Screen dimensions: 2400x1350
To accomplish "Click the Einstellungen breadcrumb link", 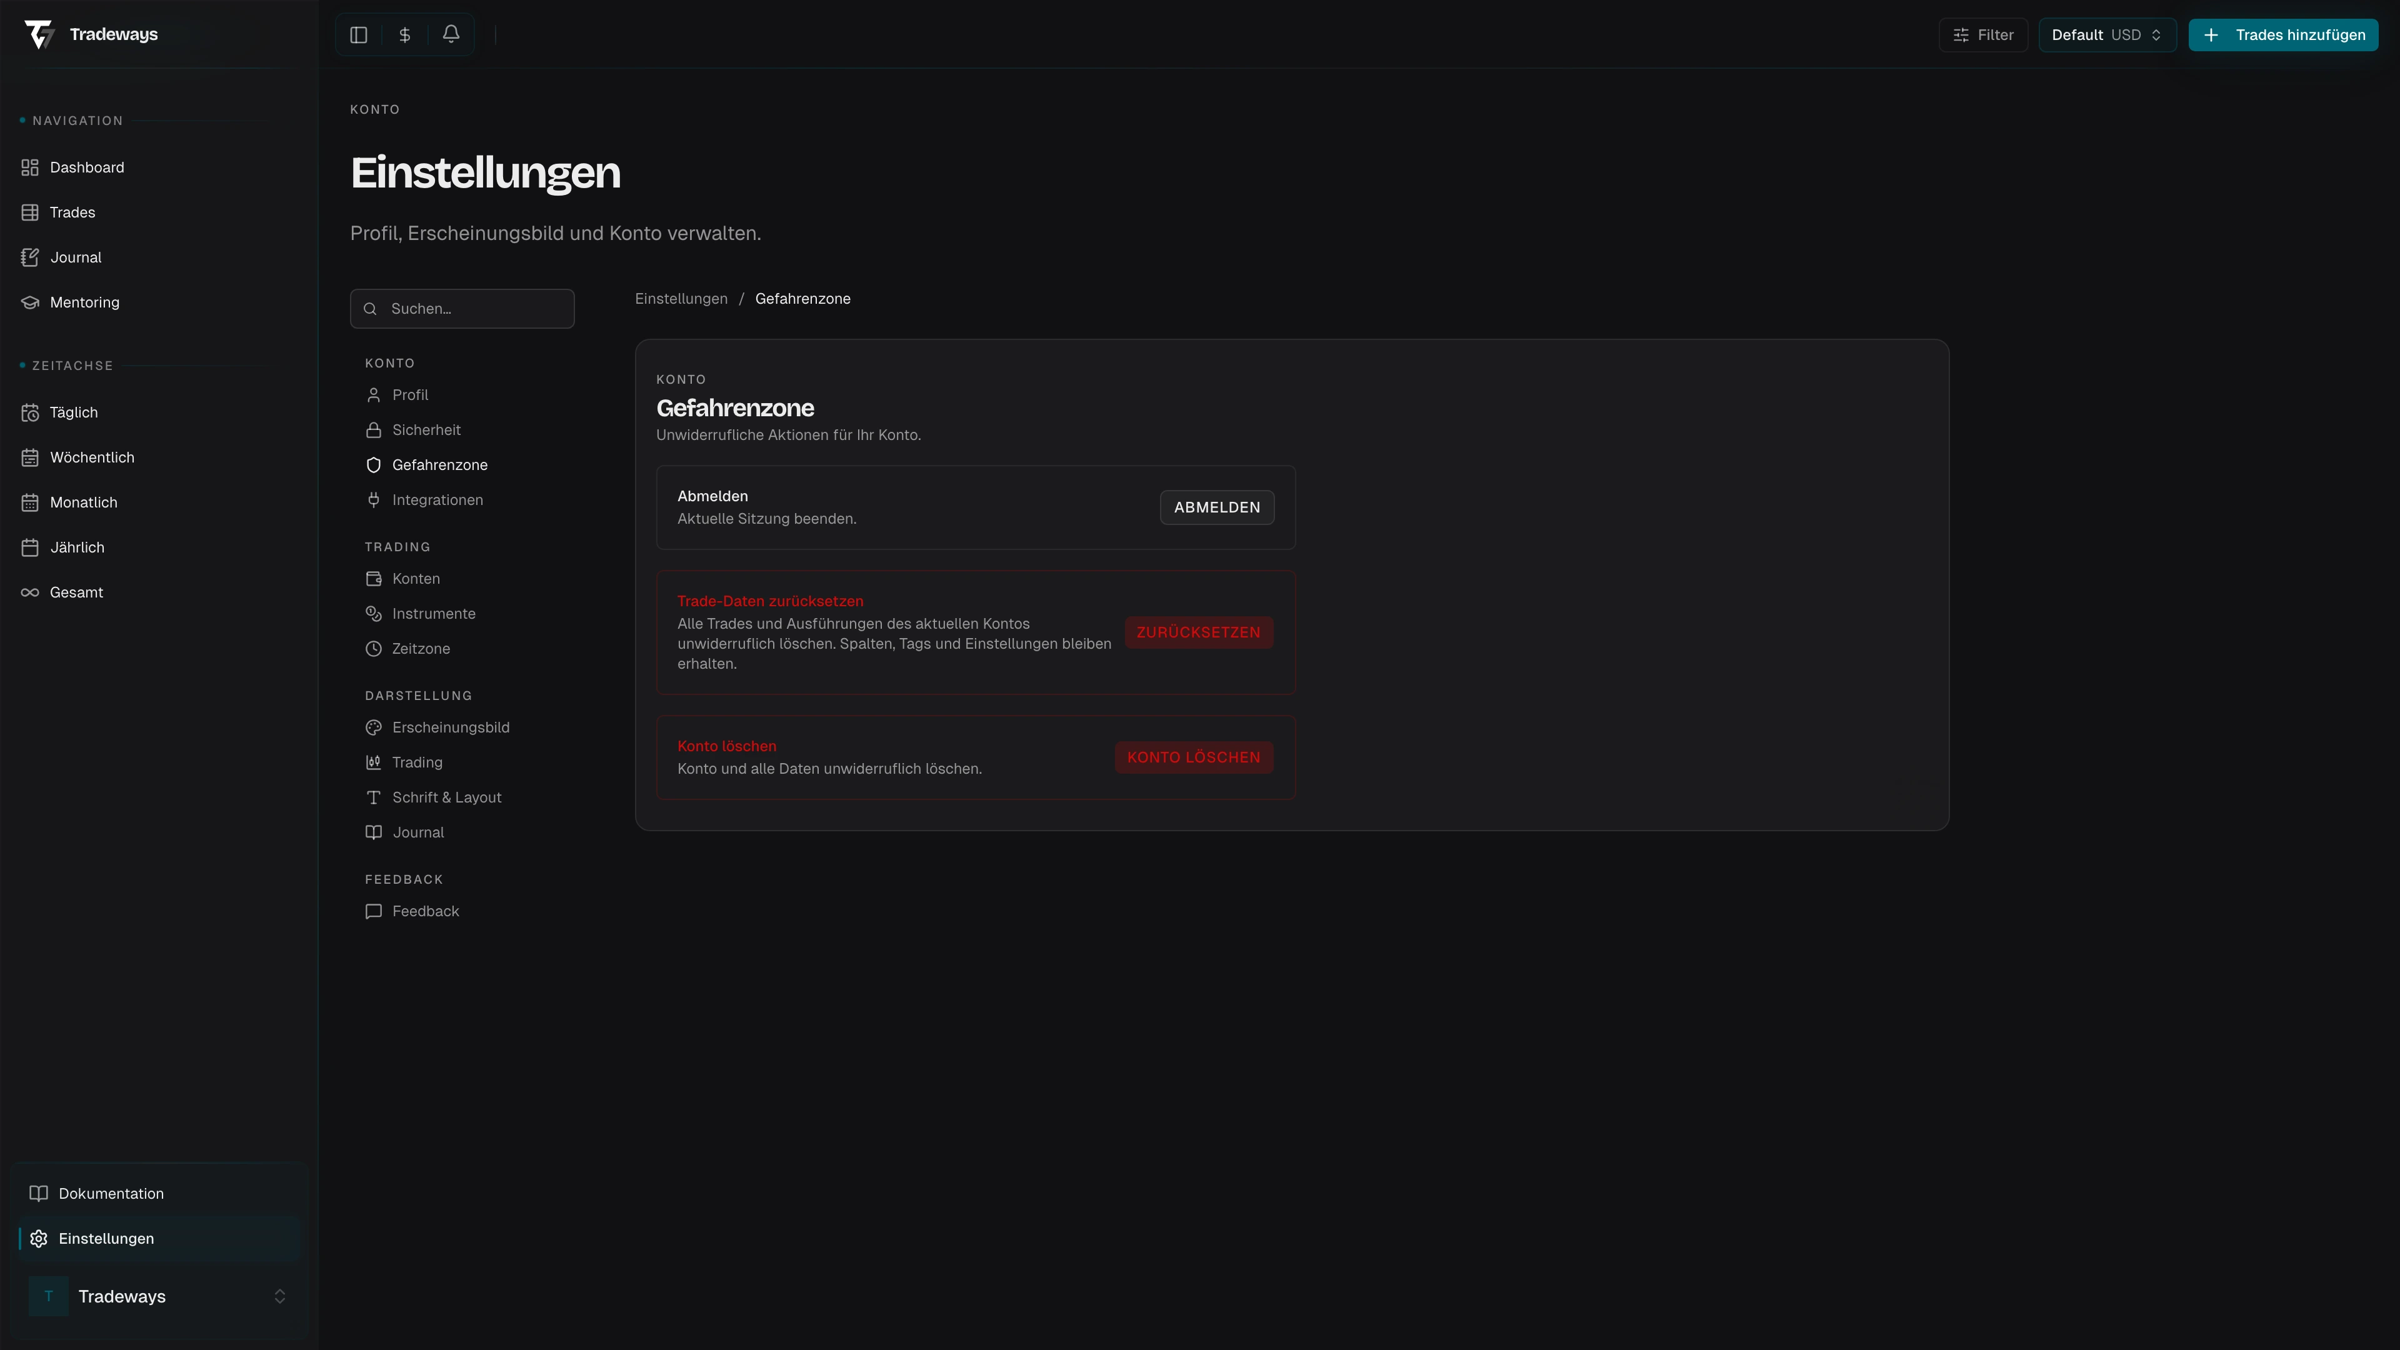I will pyautogui.click(x=681, y=299).
